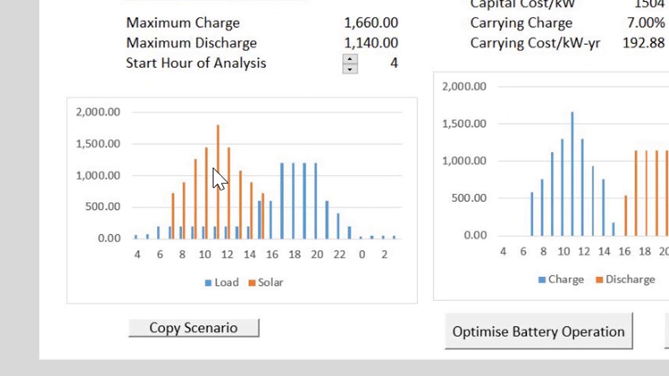Click the Copy Scenario button

point(194,328)
